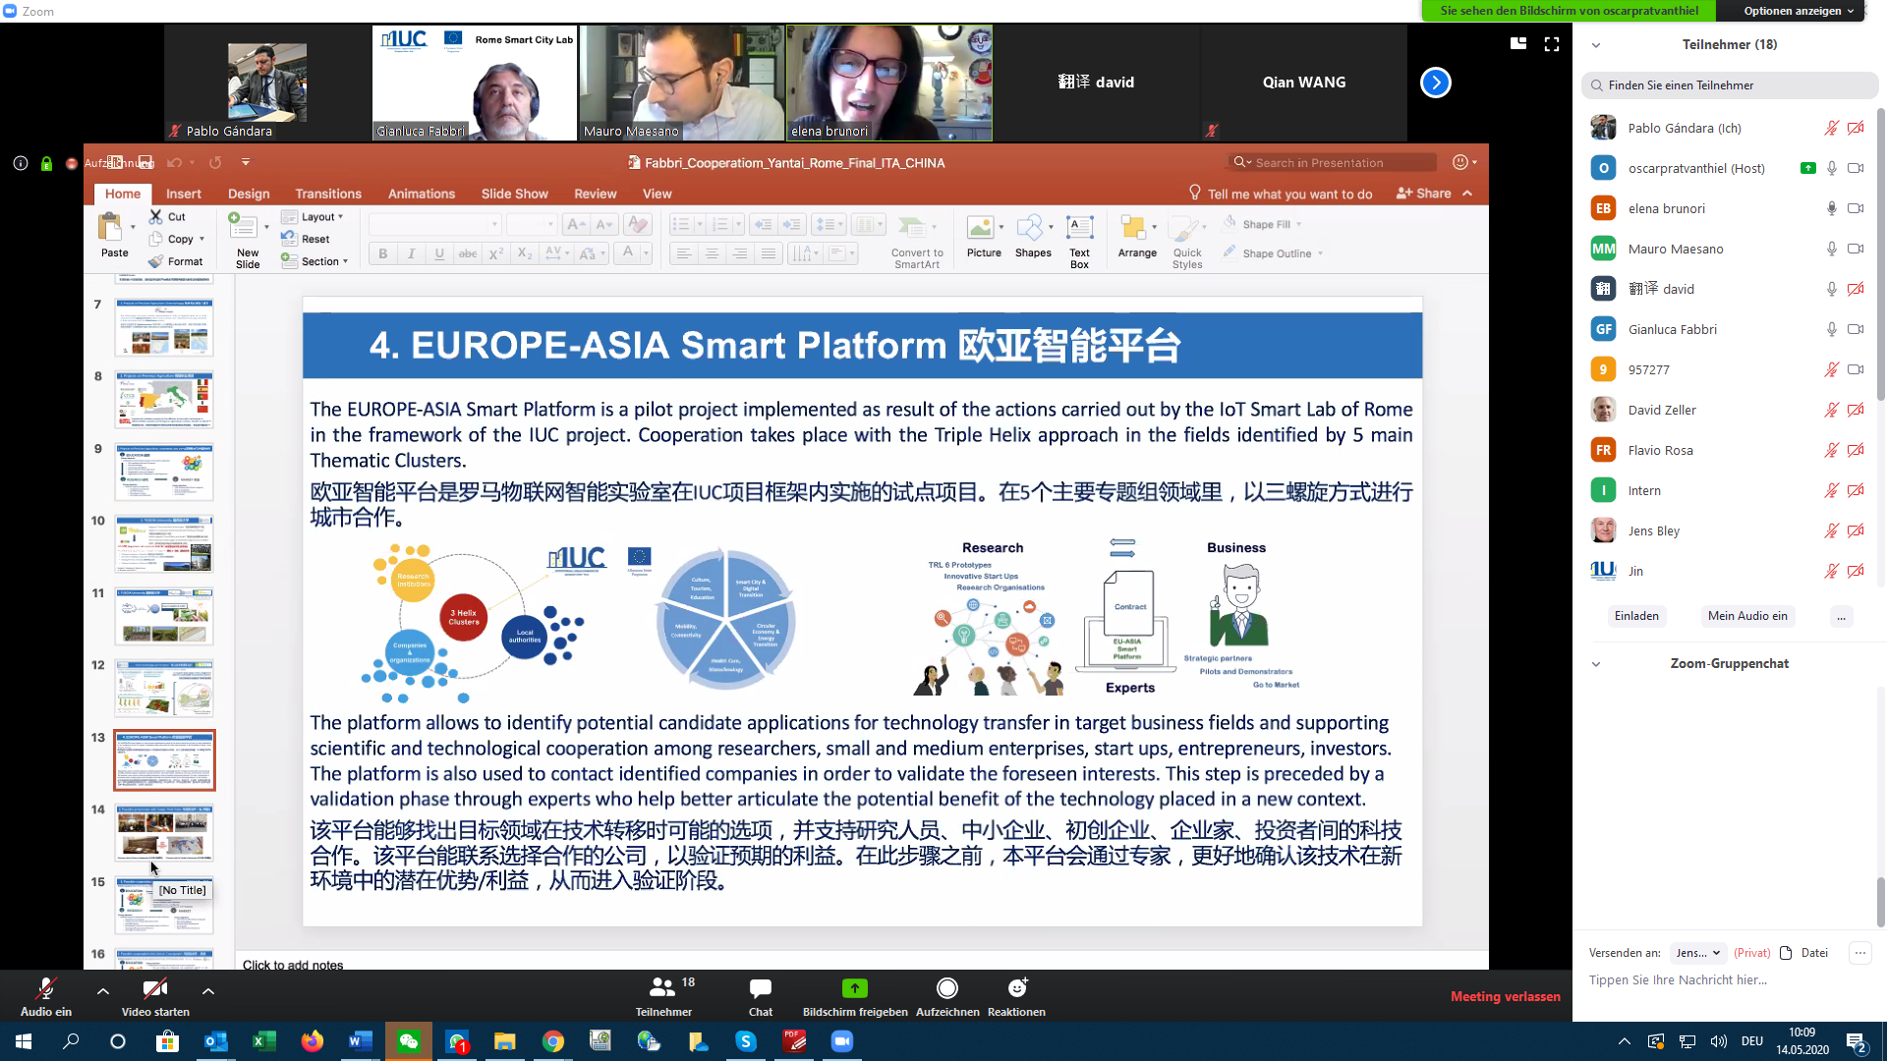This screenshot has width=1887, height=1061.
Task: Click Bildschirm freigeben share screen icon
Action: (x=854, y=988)
